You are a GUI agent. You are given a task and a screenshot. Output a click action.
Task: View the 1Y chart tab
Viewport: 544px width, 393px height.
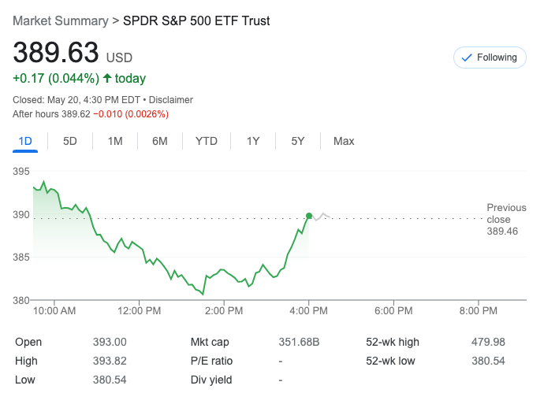(253, 141)
